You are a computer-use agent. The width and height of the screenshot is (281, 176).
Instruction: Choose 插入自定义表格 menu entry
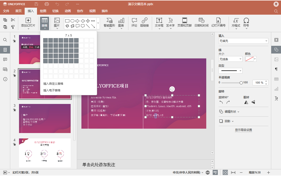pos(69,84)
